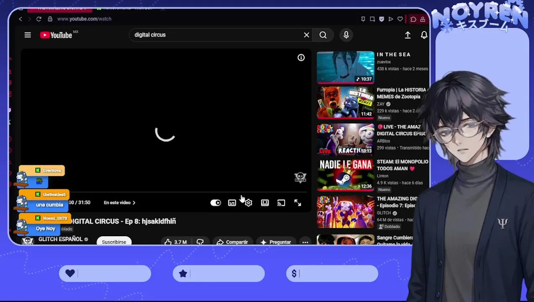Click the 31:50 video duration text

coord(84,203)
